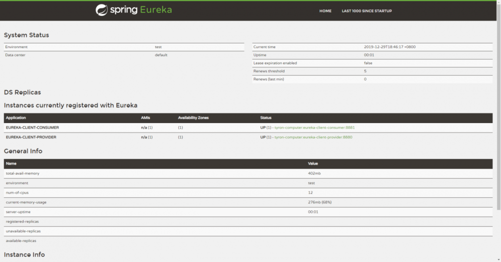Click the Lease expiration enabled label

(x=275, y=63)
